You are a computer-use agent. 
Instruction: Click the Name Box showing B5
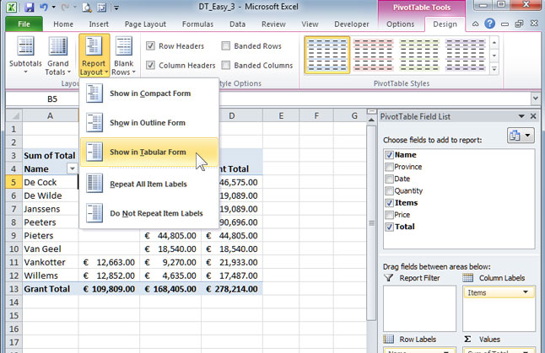[x=52, y=99]
